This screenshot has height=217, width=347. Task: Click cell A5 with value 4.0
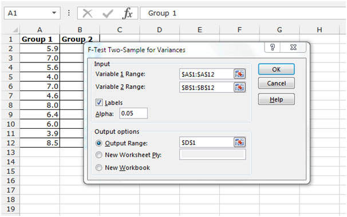40,77
